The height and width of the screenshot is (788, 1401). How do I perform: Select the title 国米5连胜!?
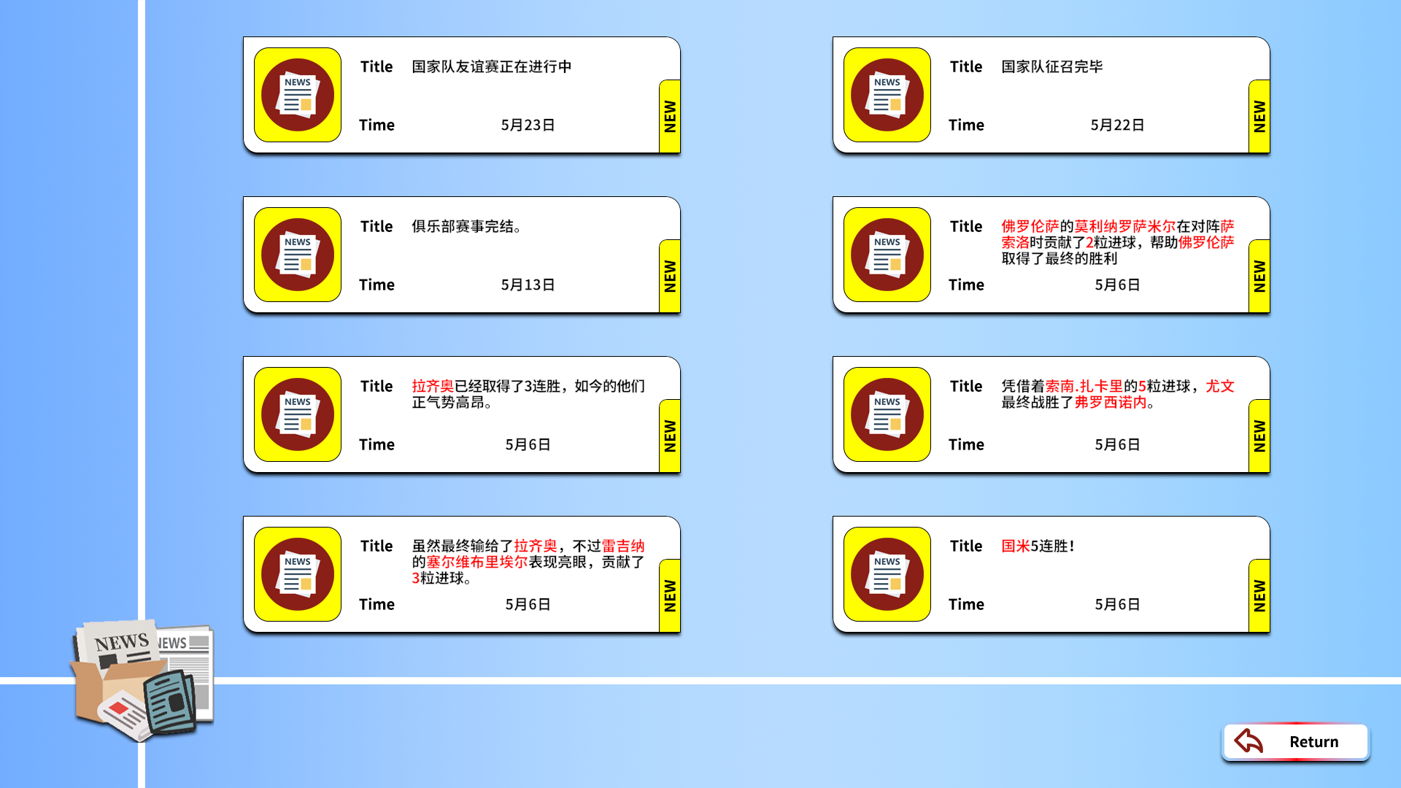1038,545
